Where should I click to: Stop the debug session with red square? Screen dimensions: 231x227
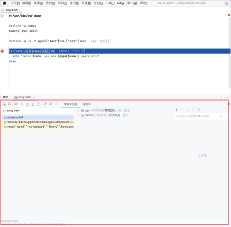(x=9, y=104)
